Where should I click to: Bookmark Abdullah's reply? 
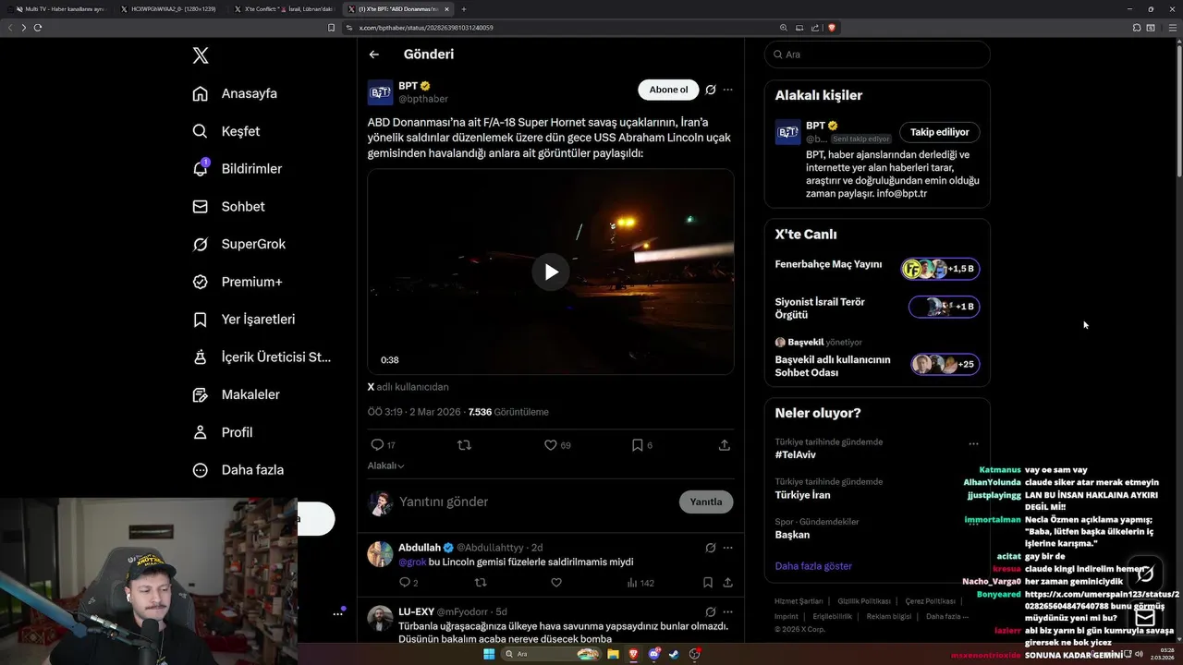707,583
